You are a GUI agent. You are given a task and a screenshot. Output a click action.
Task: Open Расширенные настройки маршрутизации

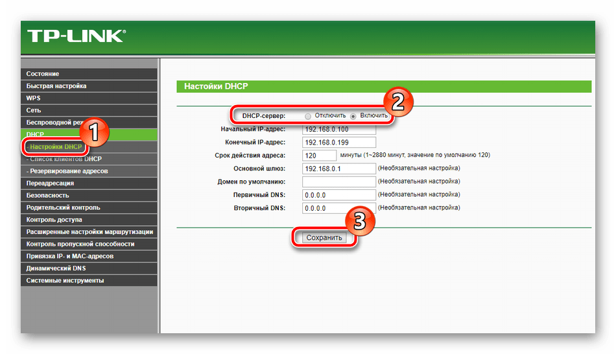[x=89, y=232]
